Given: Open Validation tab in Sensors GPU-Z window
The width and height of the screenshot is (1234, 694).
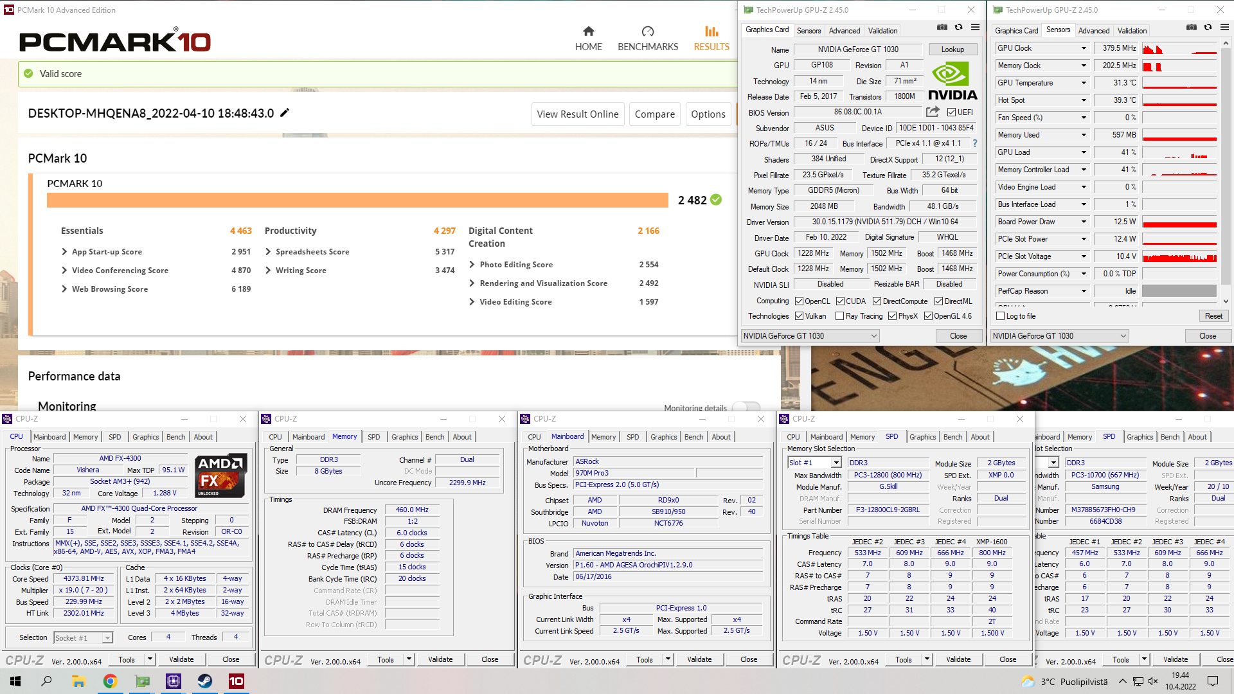Looking at the screenshot, I should pos(1132,30).
